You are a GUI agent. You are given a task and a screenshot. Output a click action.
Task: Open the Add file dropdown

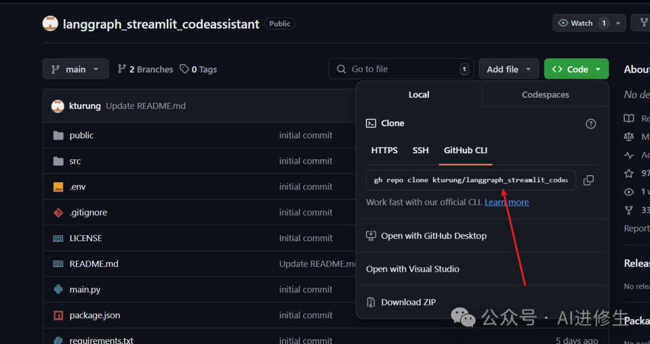[509, 69]
